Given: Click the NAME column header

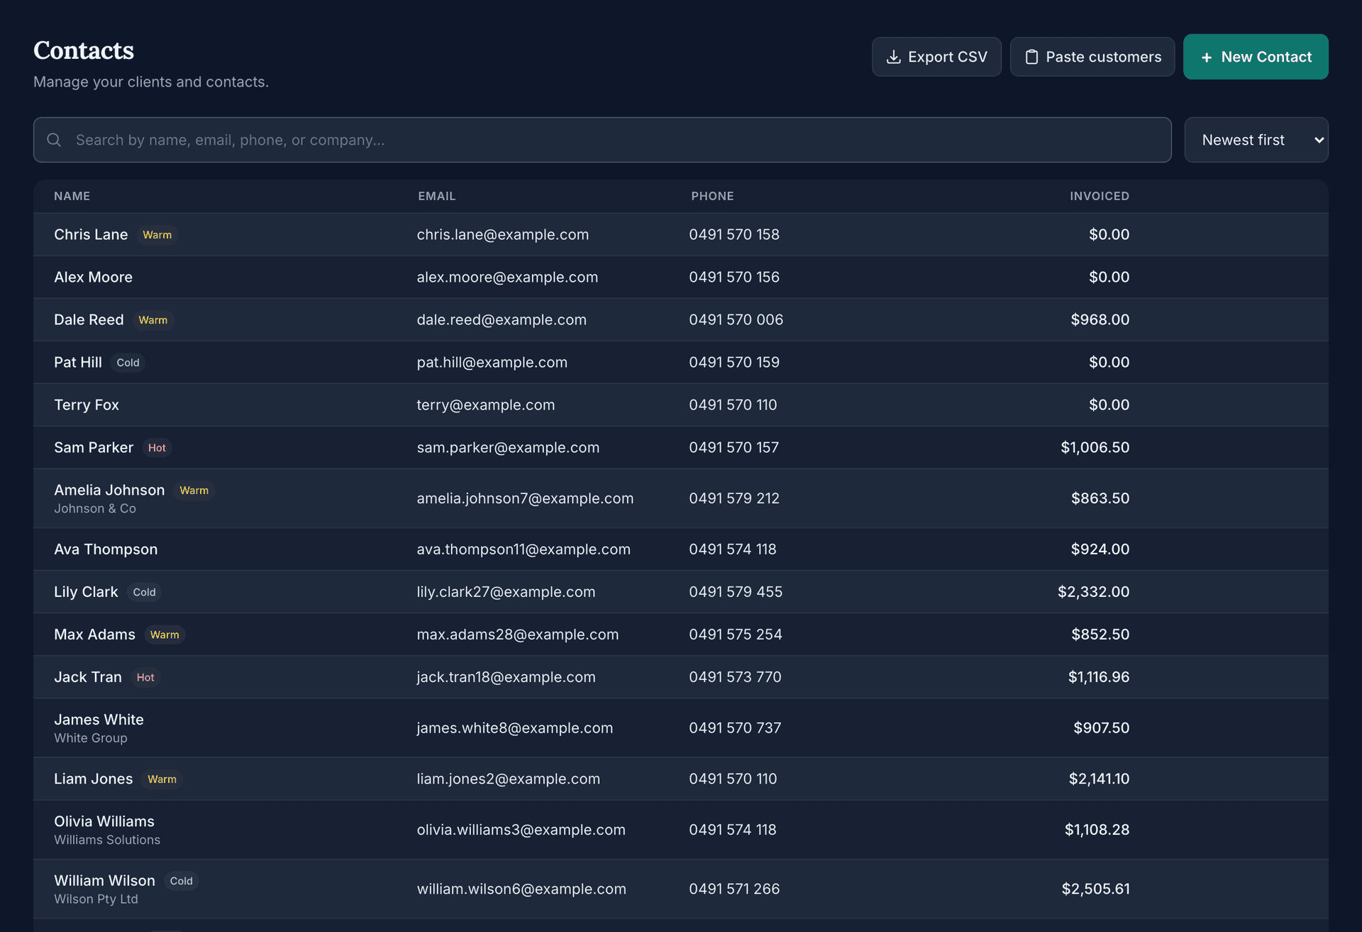Looking at the screenshot, I should (x=72, y=196).
